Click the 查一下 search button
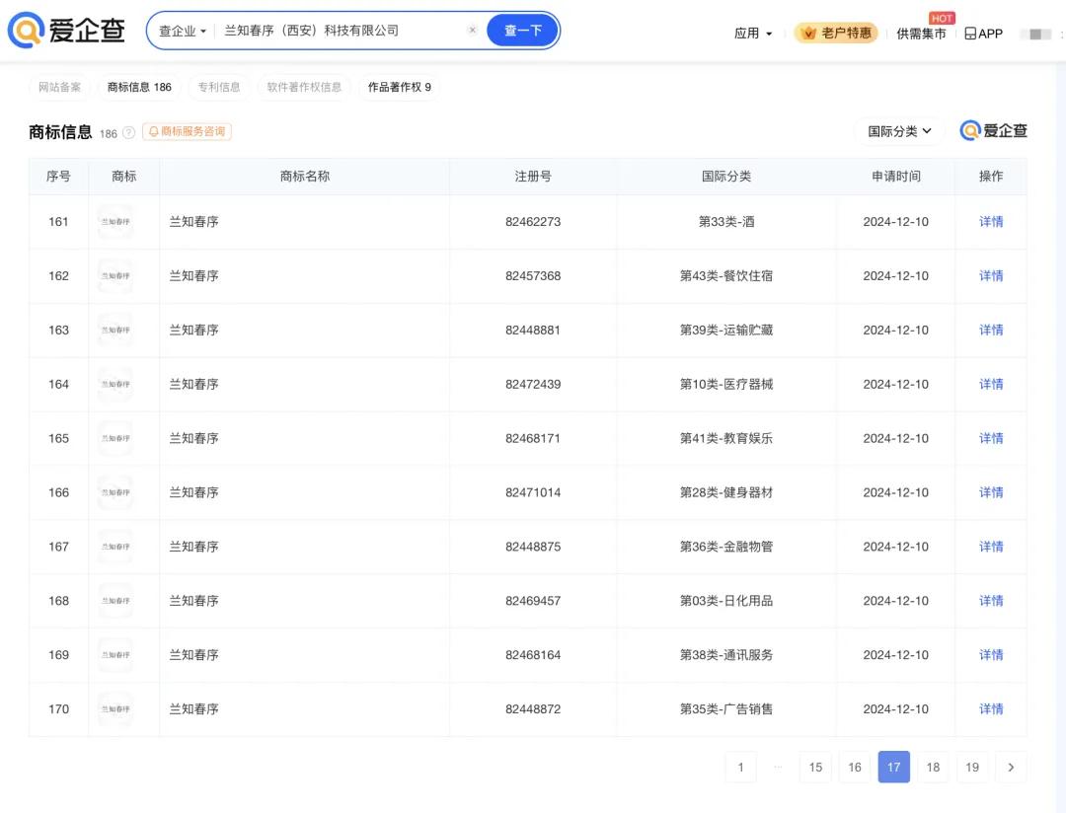 coord(522,31)
